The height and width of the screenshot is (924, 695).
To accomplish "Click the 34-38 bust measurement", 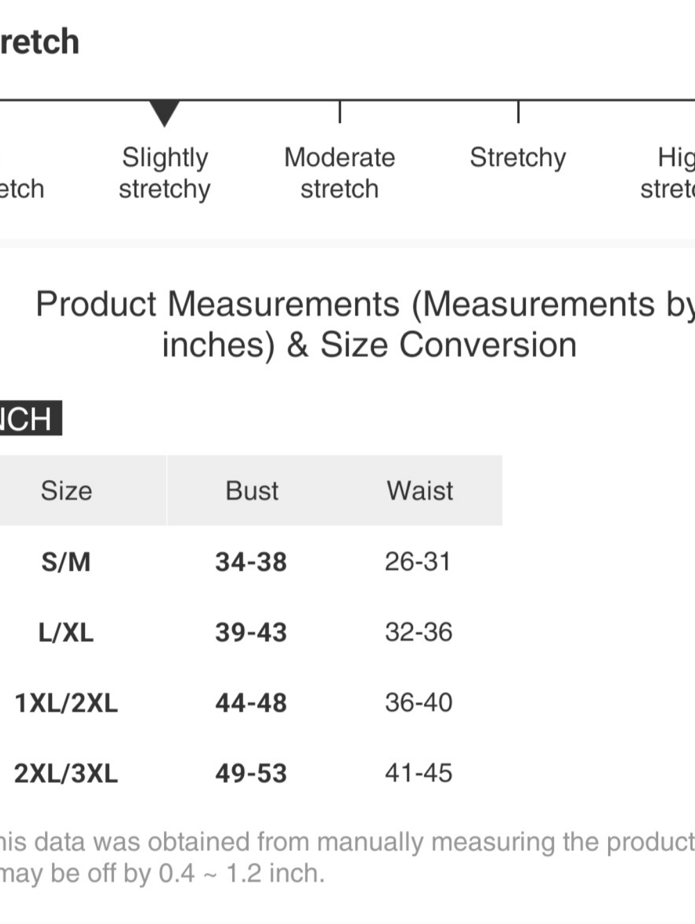I will (251, 562).
